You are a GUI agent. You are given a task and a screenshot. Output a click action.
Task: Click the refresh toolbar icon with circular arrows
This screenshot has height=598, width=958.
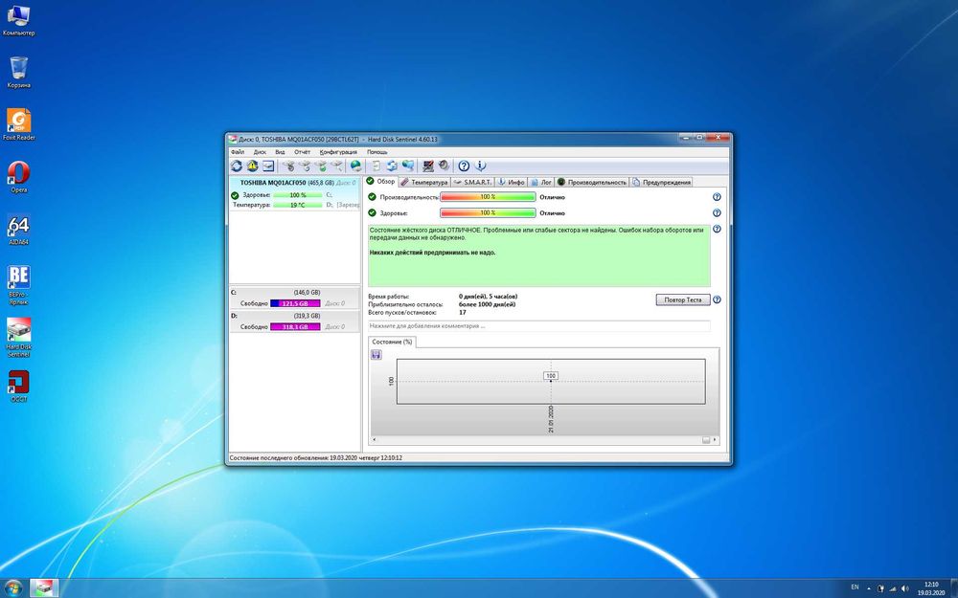[x=237, y=166]
